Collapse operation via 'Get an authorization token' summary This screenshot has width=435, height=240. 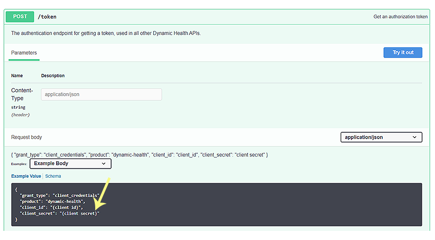400,17
